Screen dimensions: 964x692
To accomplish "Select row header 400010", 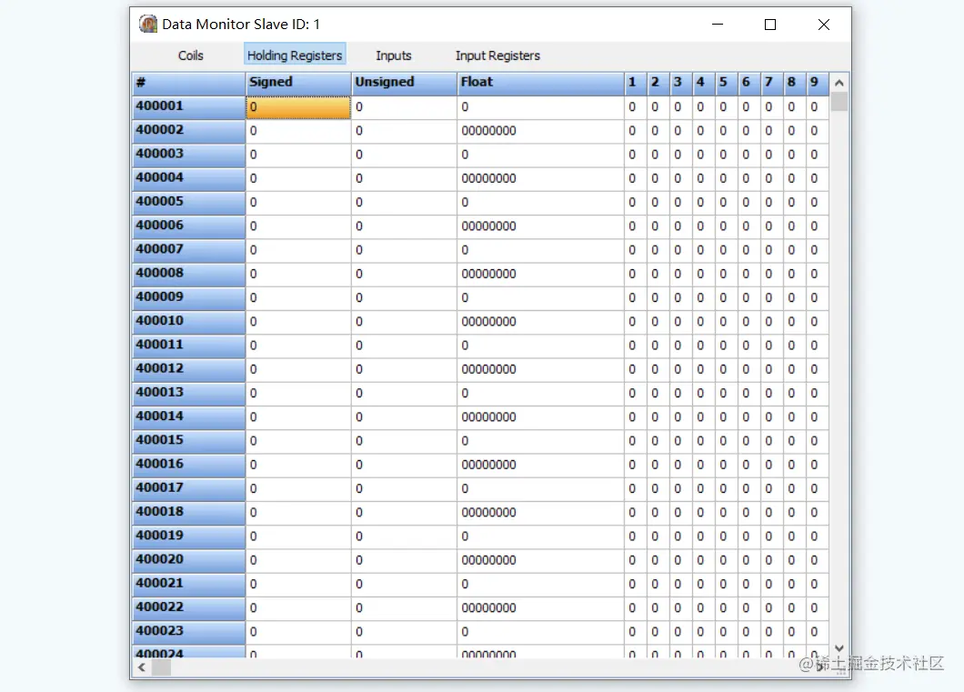I will click(189, 321).
